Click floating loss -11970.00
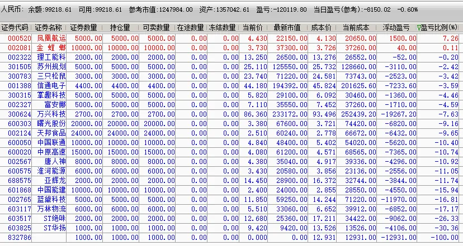This screenshot has width=463, height=246. click(x=399, y=200)
